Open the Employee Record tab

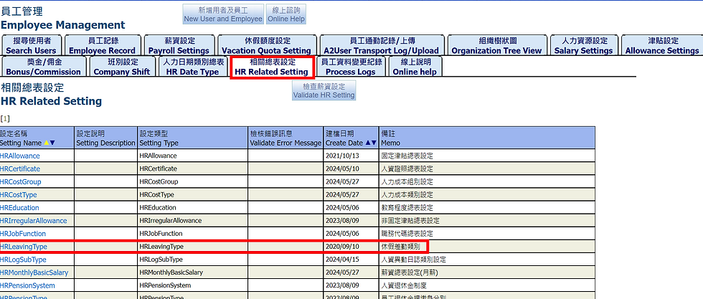point(102,46)
